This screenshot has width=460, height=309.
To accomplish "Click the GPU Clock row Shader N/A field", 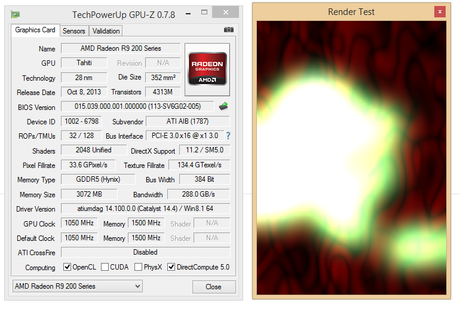I will [212, 223].
